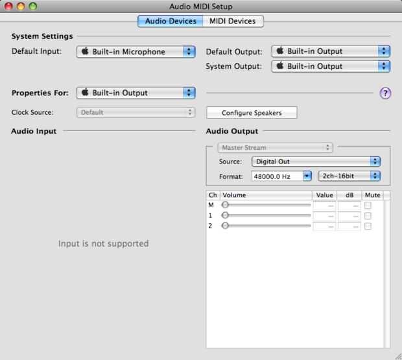
Task: Click the 'Audio Output' heading
Action: point(232,131)
